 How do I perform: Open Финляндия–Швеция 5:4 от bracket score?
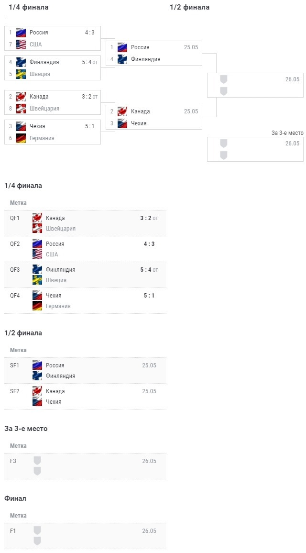tap(89, 62)
